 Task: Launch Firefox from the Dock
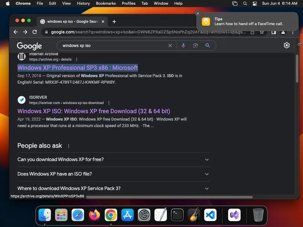pyautogui.click(x=94, y=215)
